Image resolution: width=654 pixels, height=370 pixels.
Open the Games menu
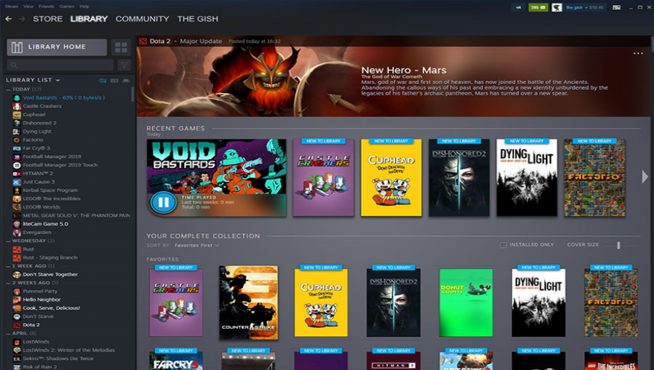pos(67,6)
